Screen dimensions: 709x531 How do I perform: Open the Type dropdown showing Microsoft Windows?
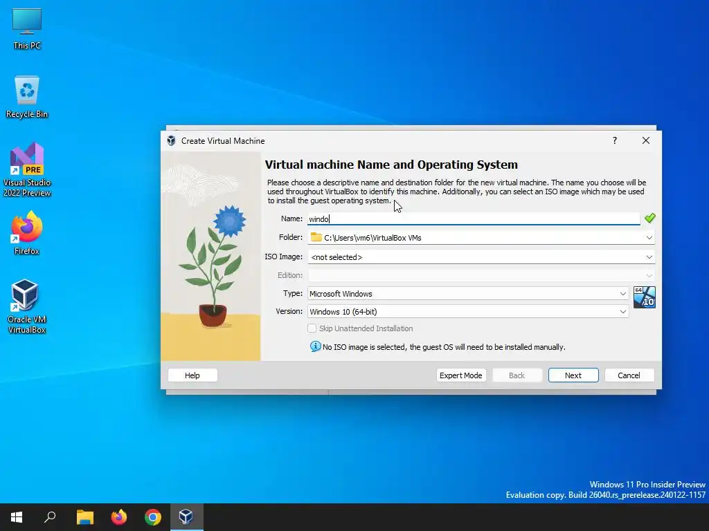coord(468,293)
